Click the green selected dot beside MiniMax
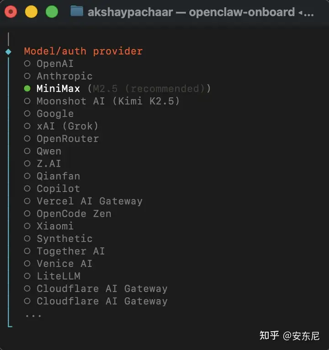Viewport: 329px width, 350px height. coord(27,89)
